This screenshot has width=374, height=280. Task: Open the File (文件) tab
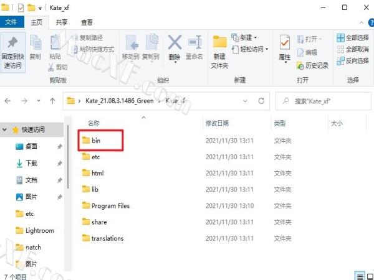tap(11, 22)
